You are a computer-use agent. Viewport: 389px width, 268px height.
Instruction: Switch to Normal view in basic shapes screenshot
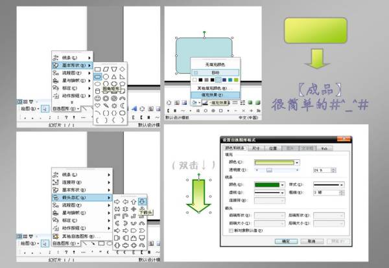20,102
